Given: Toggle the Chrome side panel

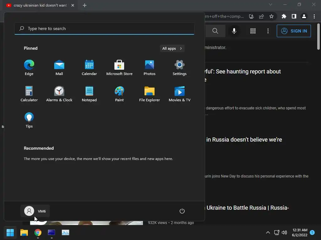Looking at the screenshot, I should (294, 16).
